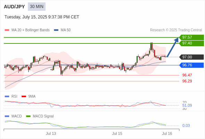
Task: Click the RSI legend marker
Action: point(7,97)
